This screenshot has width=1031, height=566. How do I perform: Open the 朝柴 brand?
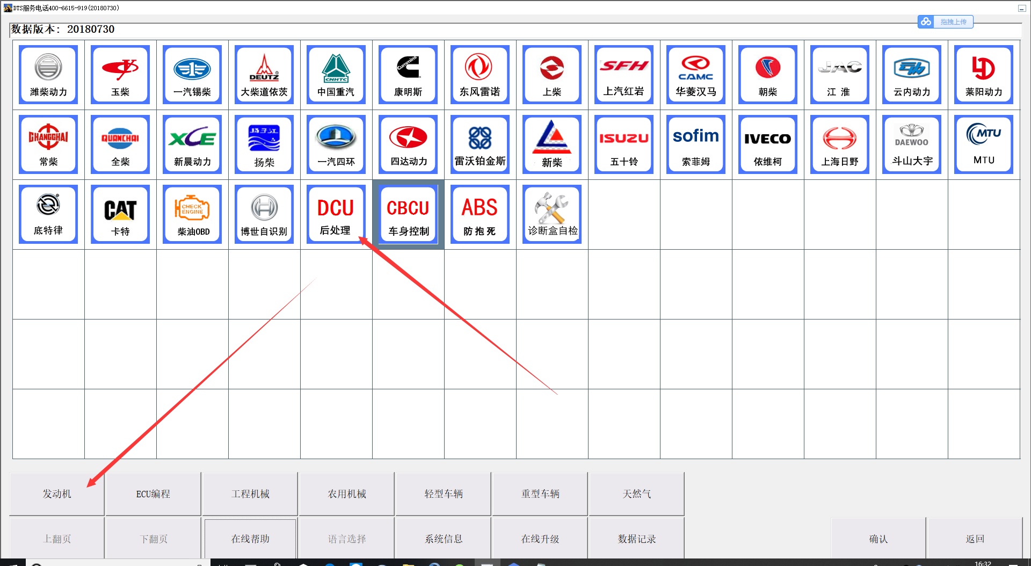click(768, 75)
